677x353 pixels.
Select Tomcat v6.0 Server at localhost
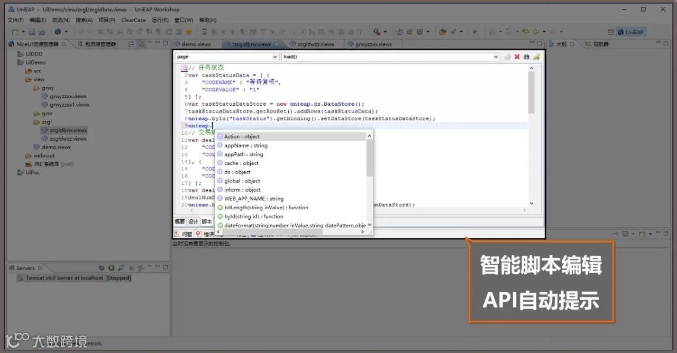tap(74, 278)
